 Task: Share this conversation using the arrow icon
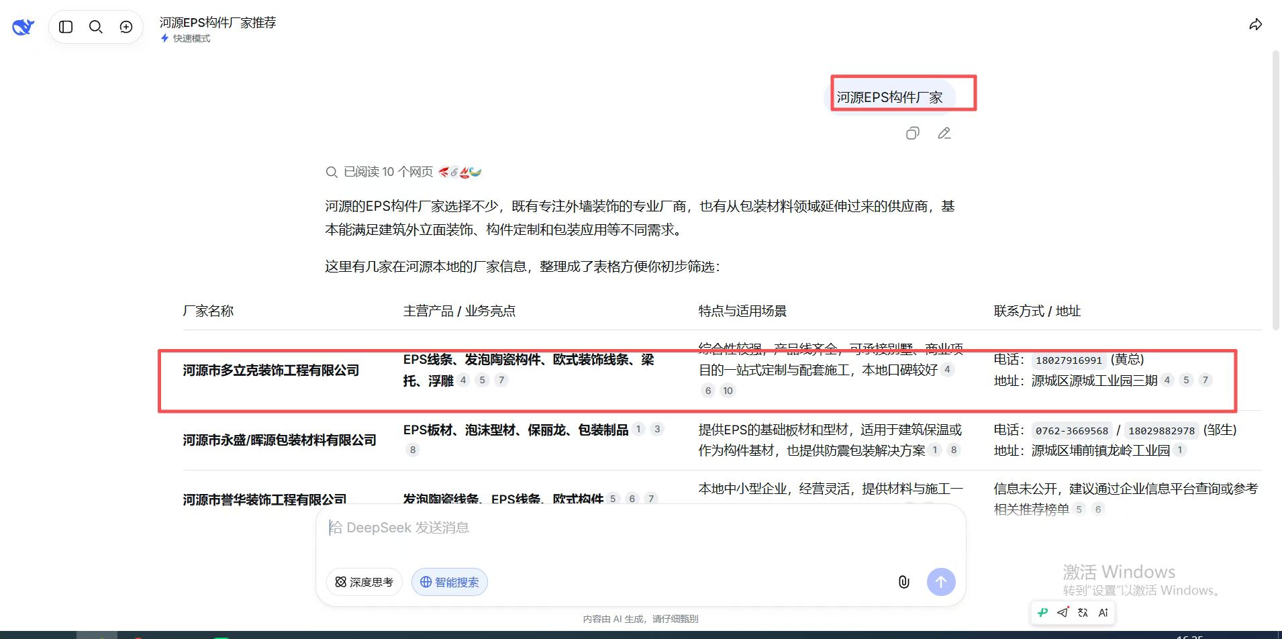click(x=1255, y=25)
